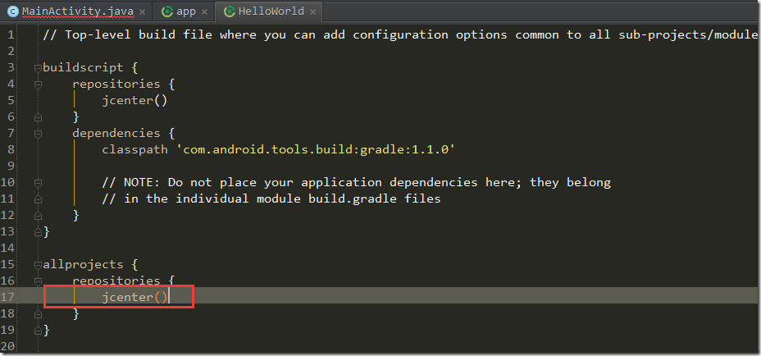Click the allprojects keyword
This screenshot has width=761, height=356.
83,265
